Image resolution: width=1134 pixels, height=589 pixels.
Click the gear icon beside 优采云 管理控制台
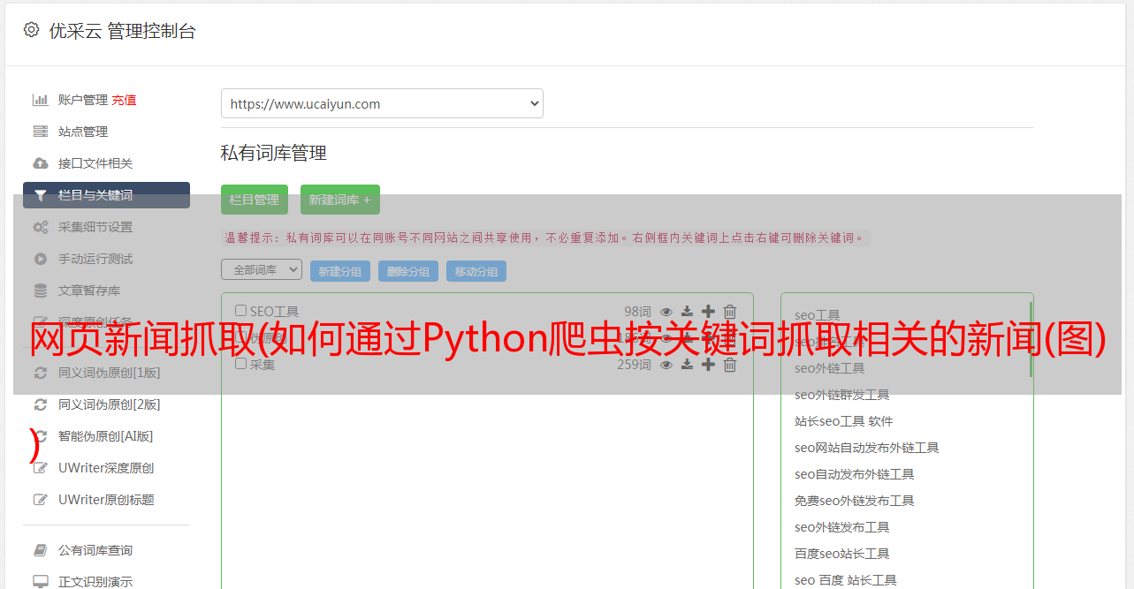[32, 30]
